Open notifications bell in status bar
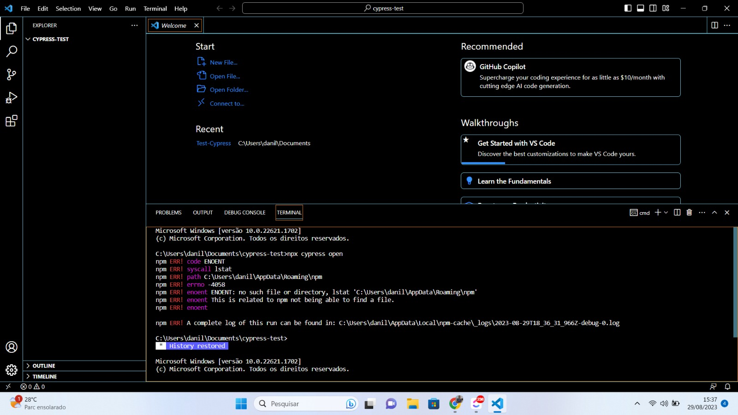This screenshot has width=738, height=415. [x=727, y=386]
